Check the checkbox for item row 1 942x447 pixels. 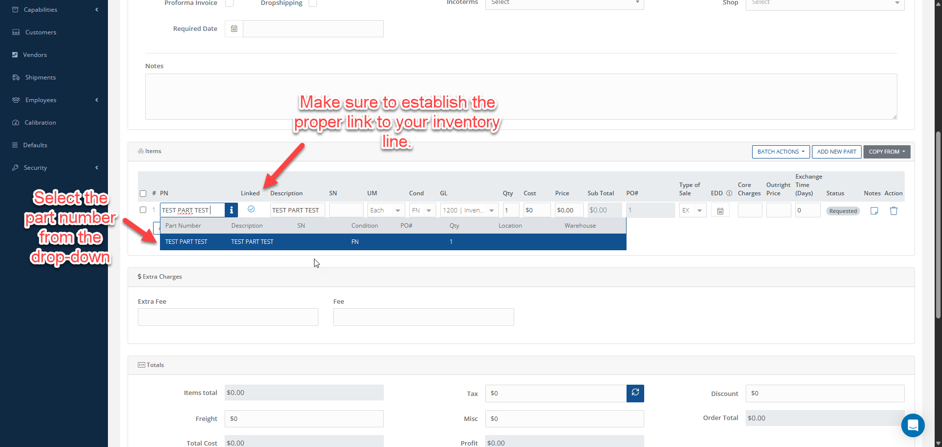pos(143,210)
